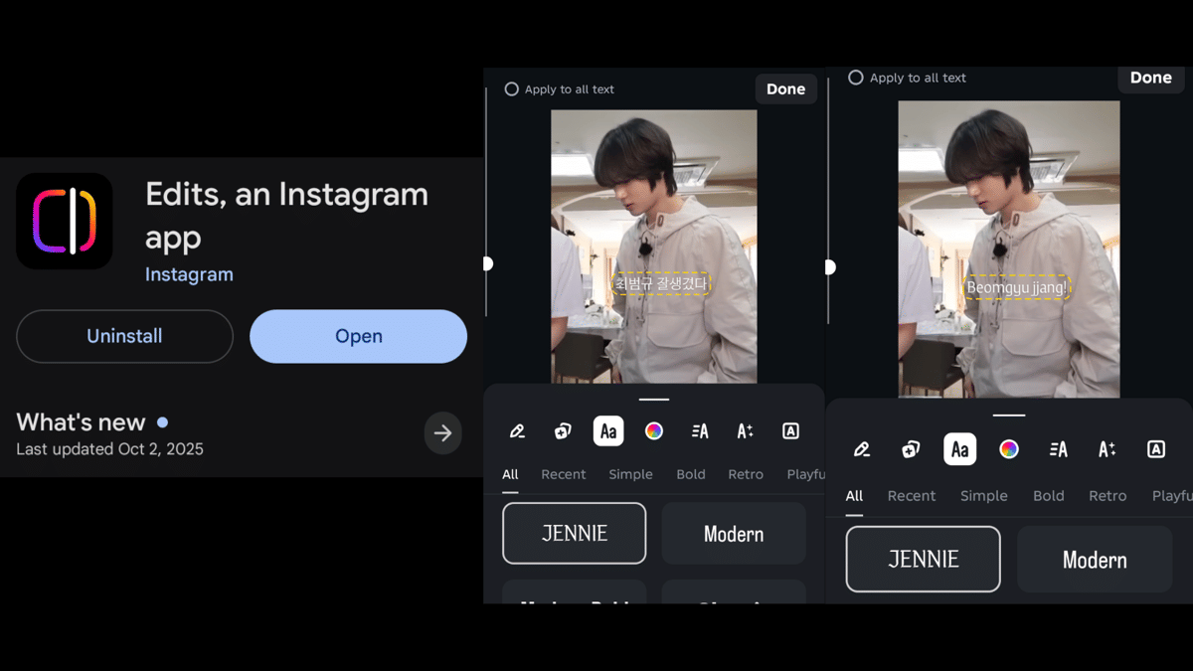This screenshot has width=1193, height=671.
Task: Click the Uninstall button
Action: (x=124, y=336)
